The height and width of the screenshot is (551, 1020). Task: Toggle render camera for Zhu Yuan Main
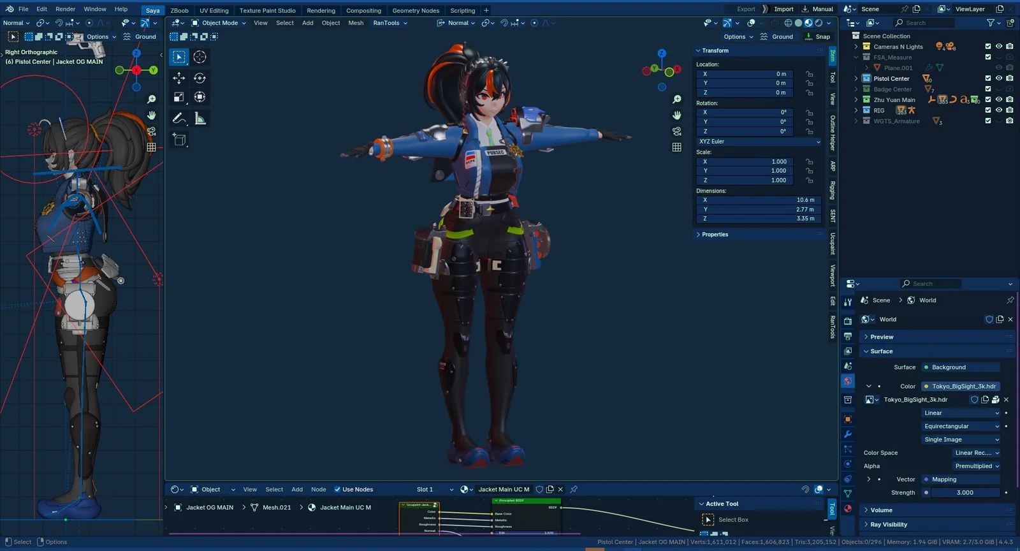(x=1010, y=99)
